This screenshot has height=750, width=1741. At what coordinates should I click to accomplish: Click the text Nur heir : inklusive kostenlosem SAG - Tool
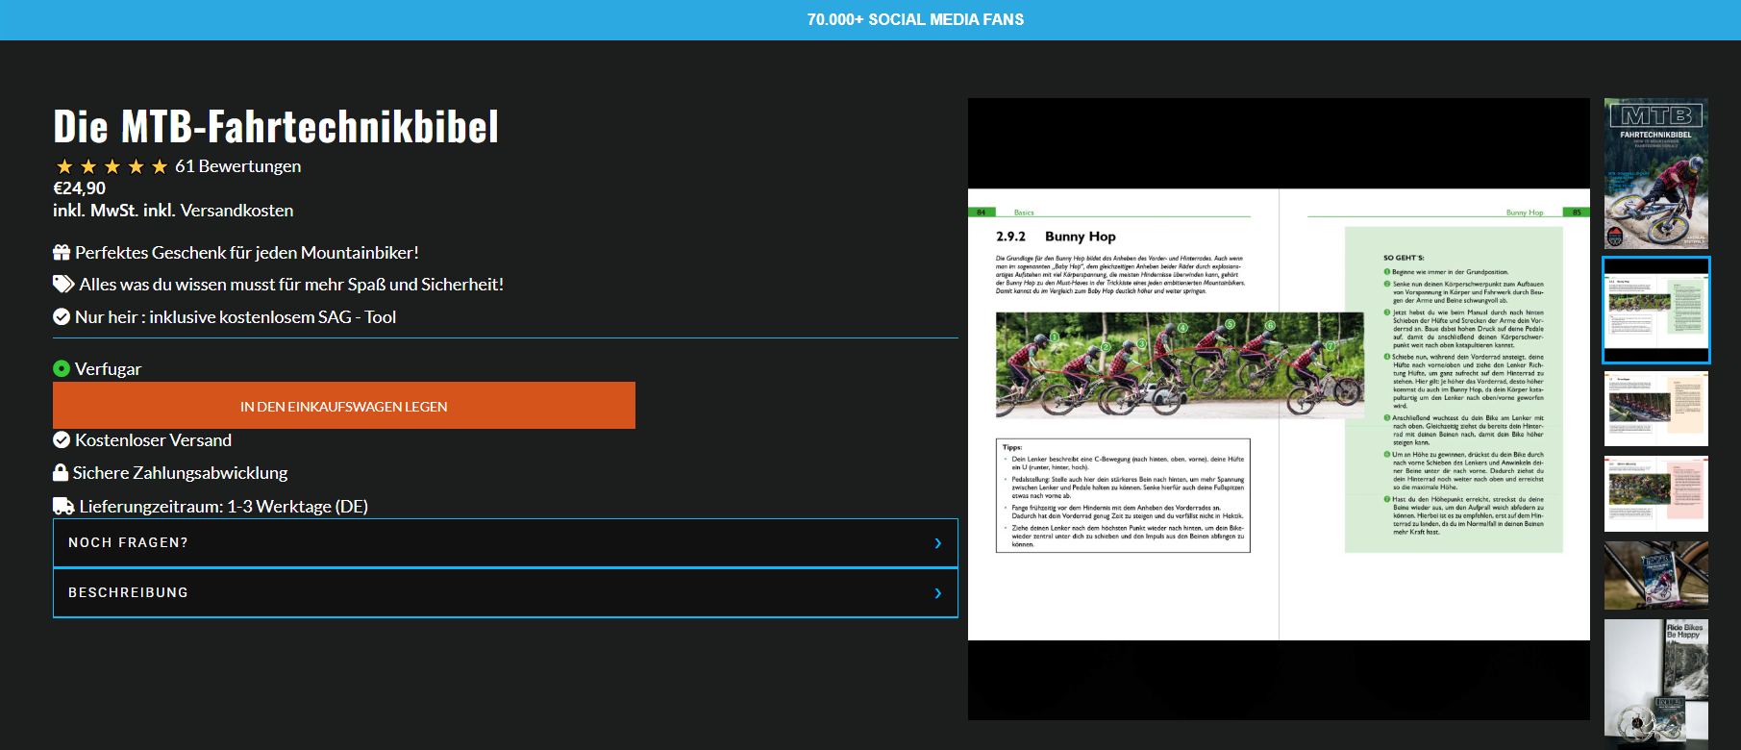[x=236, y=317]
